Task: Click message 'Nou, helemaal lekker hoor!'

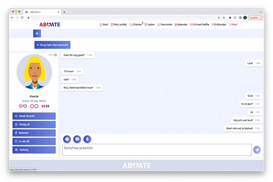Action: [x=82, y=88]
